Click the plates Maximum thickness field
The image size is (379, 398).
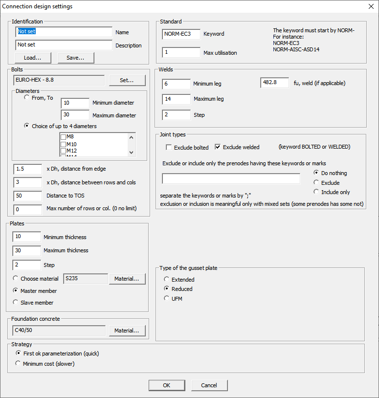coord(27,251)
